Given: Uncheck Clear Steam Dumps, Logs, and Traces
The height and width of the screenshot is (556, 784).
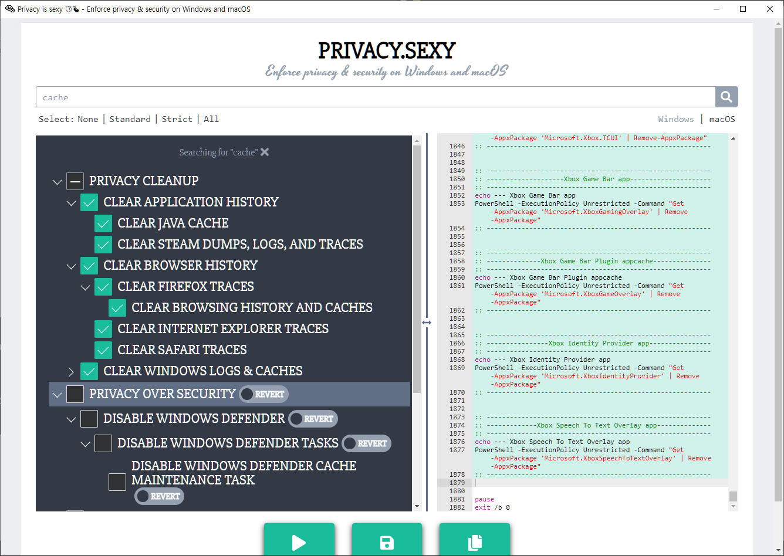Looking at the screenshot, I should pyautogui.click(x=103, y=245).
